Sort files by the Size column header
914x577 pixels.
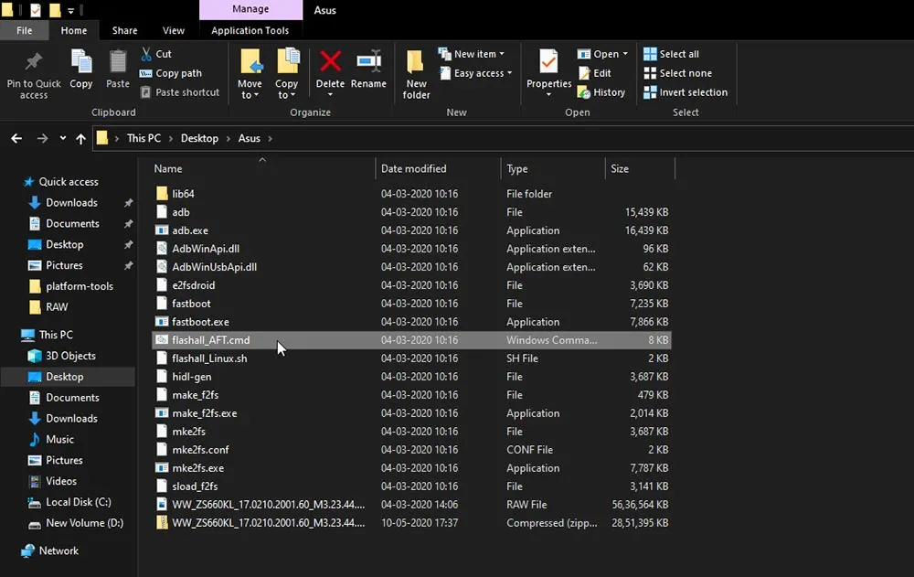click(x=620, y=168)
